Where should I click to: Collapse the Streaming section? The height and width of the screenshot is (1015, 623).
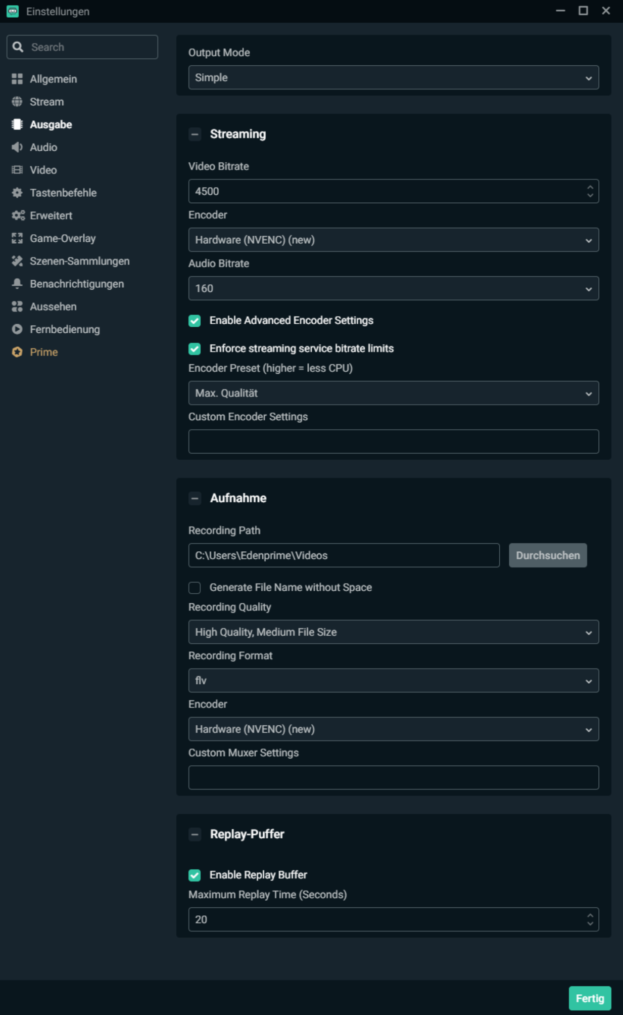[195, 135]
